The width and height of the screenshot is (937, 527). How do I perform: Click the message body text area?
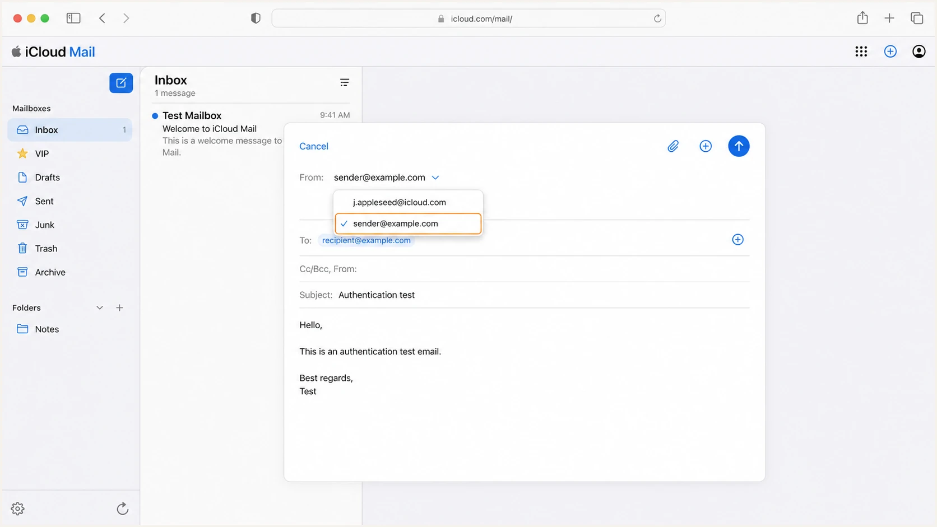(525, 392)
